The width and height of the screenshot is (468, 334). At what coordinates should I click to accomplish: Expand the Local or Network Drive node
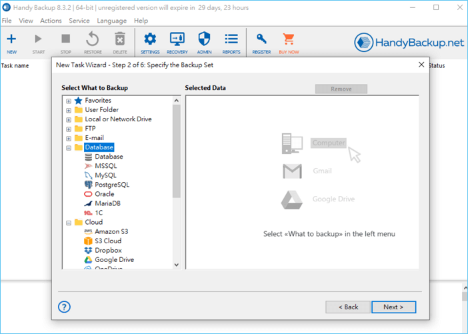pos(69,120)
